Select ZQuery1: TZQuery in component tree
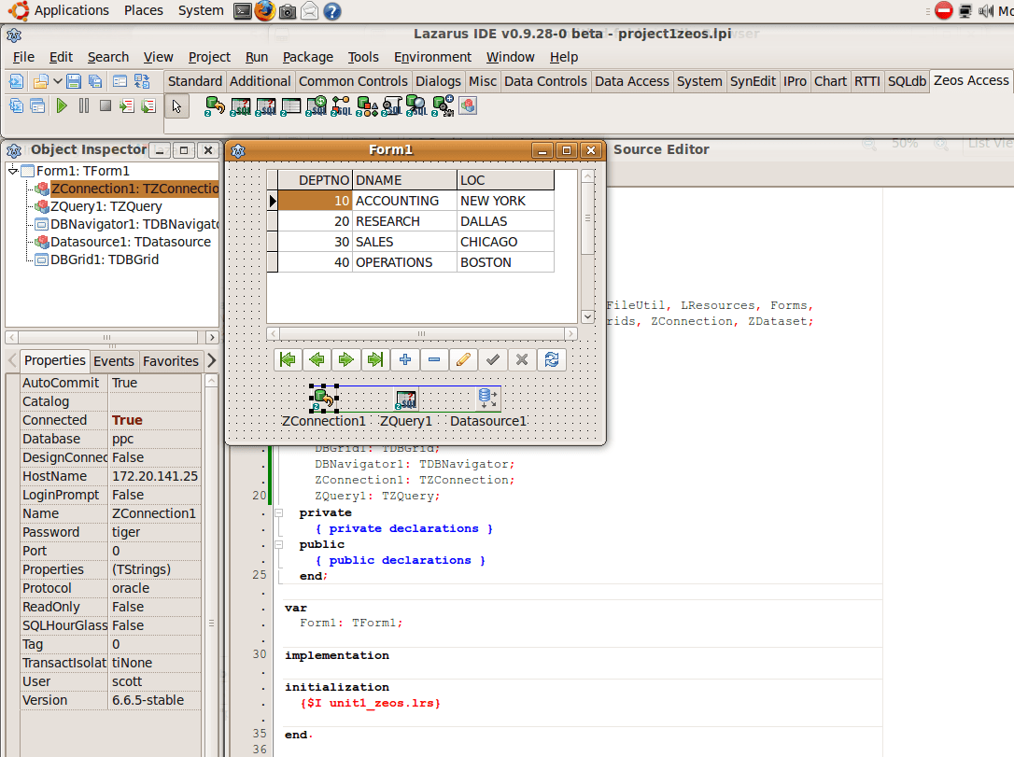Viewport: 1014px width, 757px height. (106, 207)
